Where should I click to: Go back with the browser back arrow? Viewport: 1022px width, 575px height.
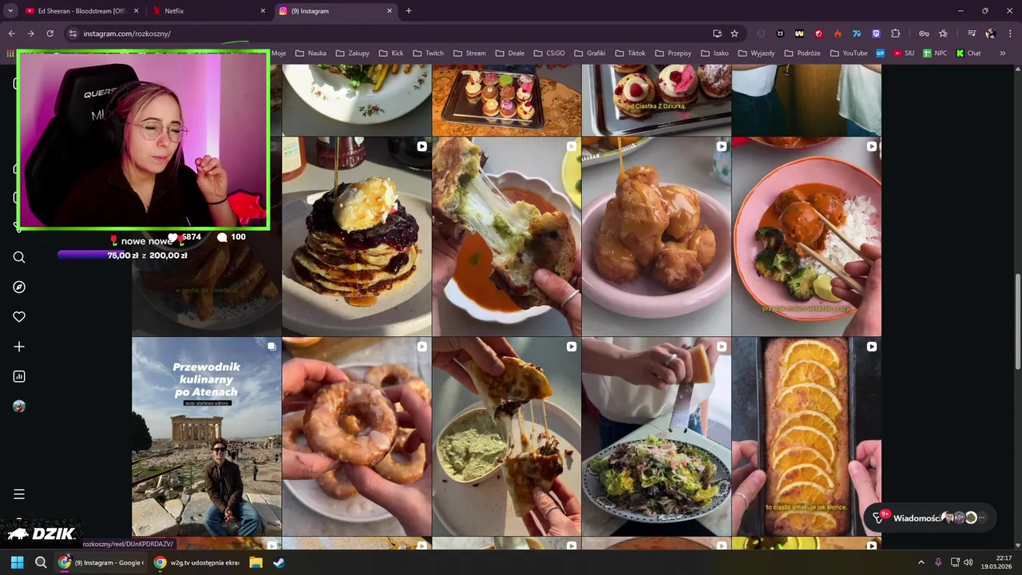(x=11, y=34)
